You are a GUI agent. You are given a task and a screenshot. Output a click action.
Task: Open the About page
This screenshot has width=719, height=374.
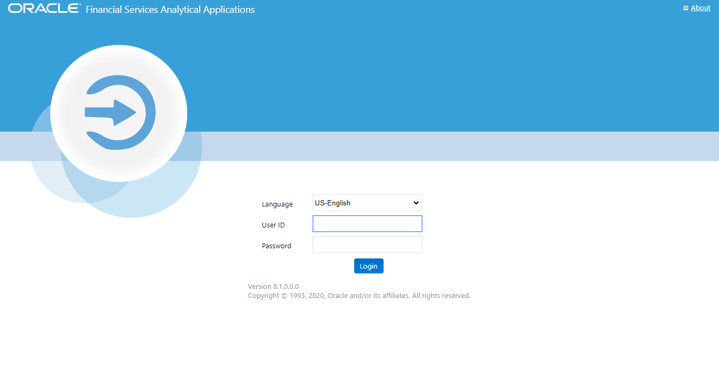coord(700,7)
